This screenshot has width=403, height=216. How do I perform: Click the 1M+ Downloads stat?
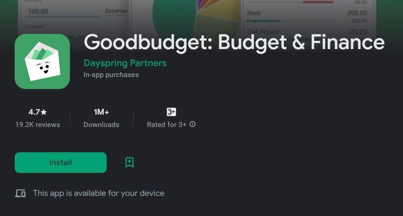(101, 118)
